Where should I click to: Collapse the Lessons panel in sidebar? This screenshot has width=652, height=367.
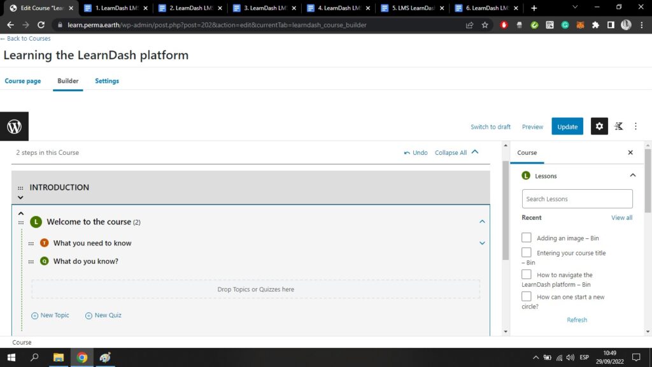pyautogui.click(x=632, y=175)
